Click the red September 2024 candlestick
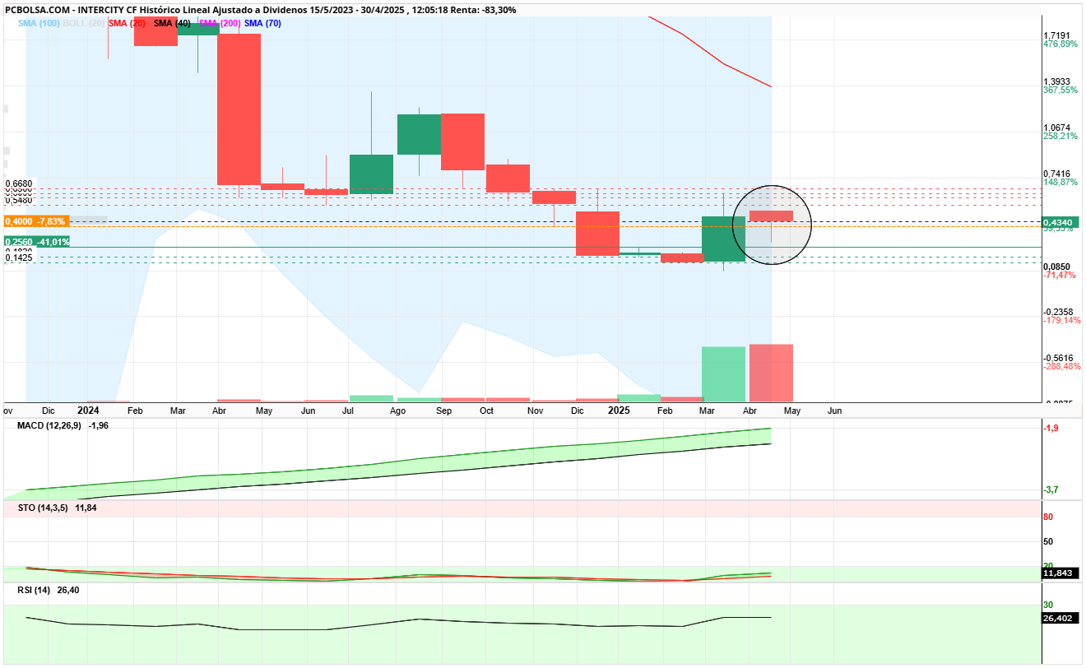The height and width of the screenshot is (668, 1086). click(462, 142)
